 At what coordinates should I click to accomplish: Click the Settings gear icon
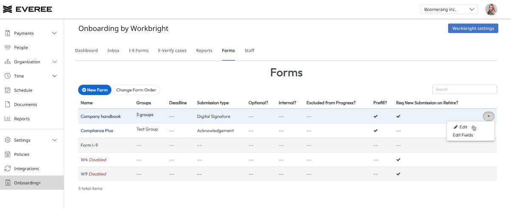click(x=8, y=140)
